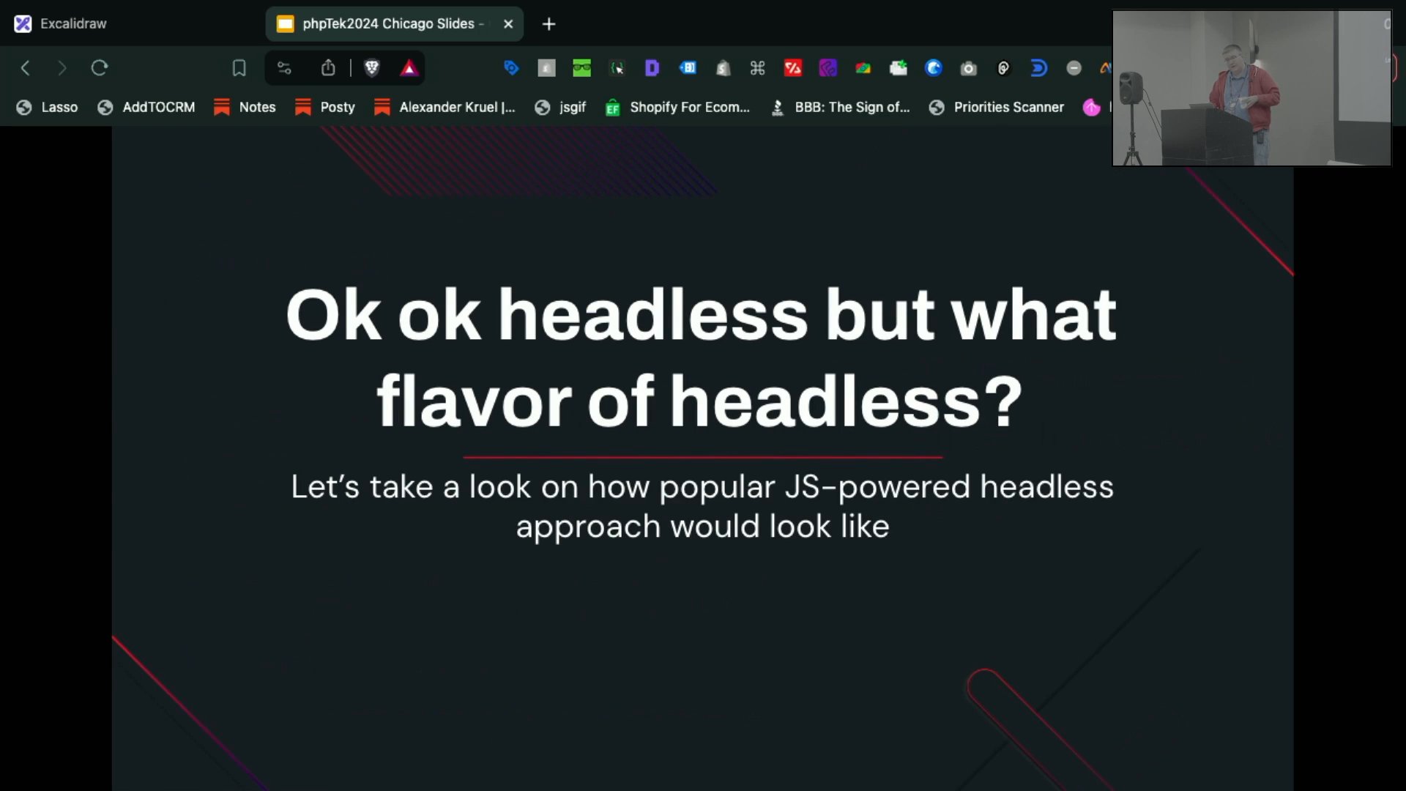The image size is (1406, 791).
Task: Click the browser back arrow
Action: tap(25, 68)
